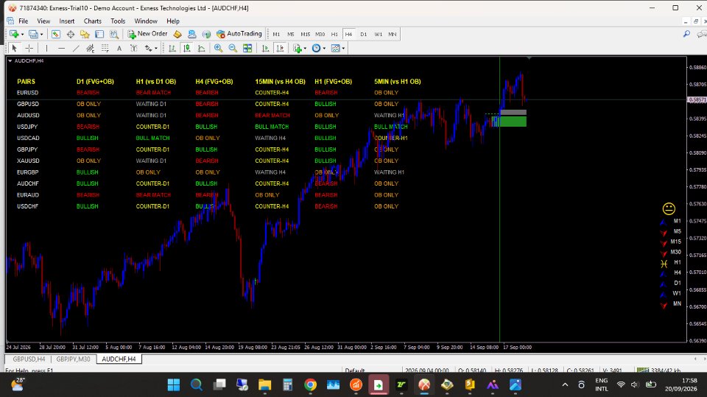Select the Equidistant Channel tool
The height and width of the screenshot is (397, 707).
click(x=90, y=48)
